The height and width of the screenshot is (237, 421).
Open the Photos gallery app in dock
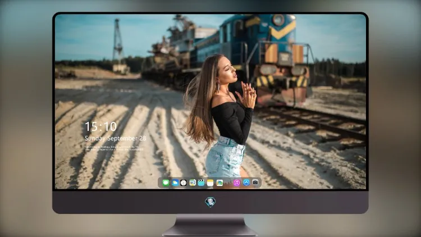pyautogui.click(x=219, y=183)
